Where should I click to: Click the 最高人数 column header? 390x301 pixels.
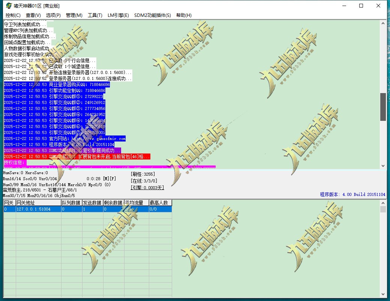pyautogui.click(x=160, y=203)
